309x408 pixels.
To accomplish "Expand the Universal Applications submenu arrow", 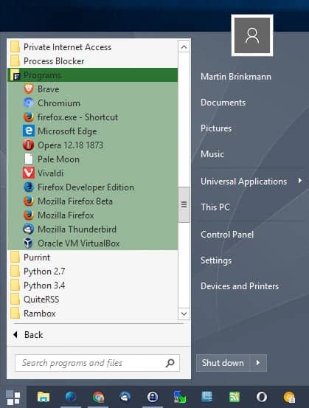I will pos(300,180).
